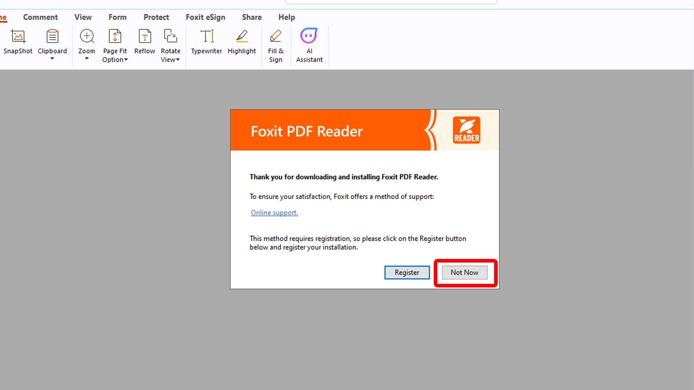
Task: Select the SnapShot tool
Action: 18,42
